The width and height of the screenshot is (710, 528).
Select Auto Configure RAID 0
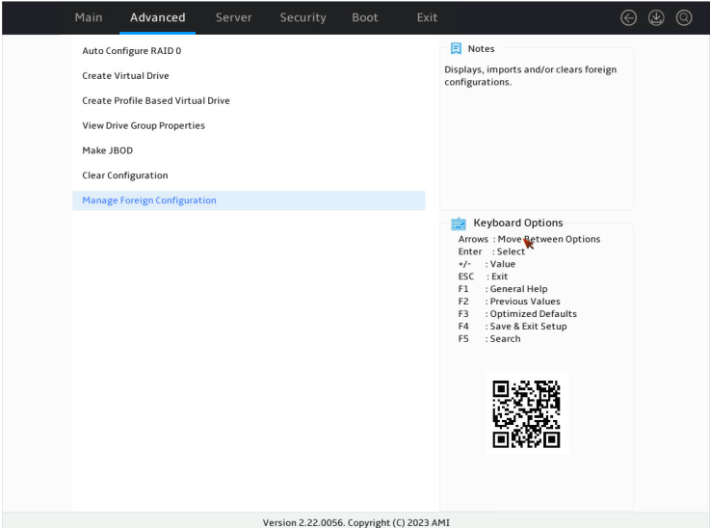249,51
